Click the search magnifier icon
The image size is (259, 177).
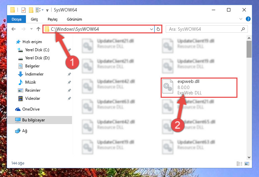coord(243,29)
